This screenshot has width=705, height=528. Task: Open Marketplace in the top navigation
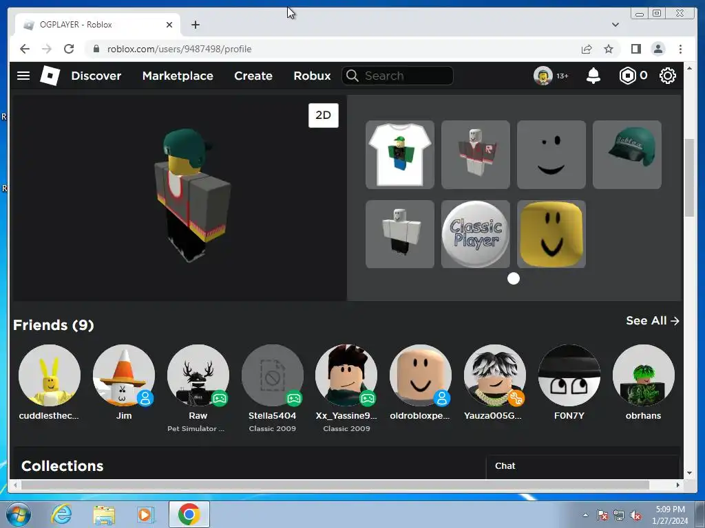click(x=178, y=76)
